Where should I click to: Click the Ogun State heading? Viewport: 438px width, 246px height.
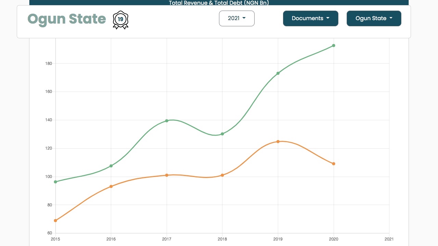pos(67,19)
